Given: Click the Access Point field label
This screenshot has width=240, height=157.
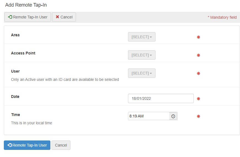Looking at the screenshot, I should click(23, 53).
